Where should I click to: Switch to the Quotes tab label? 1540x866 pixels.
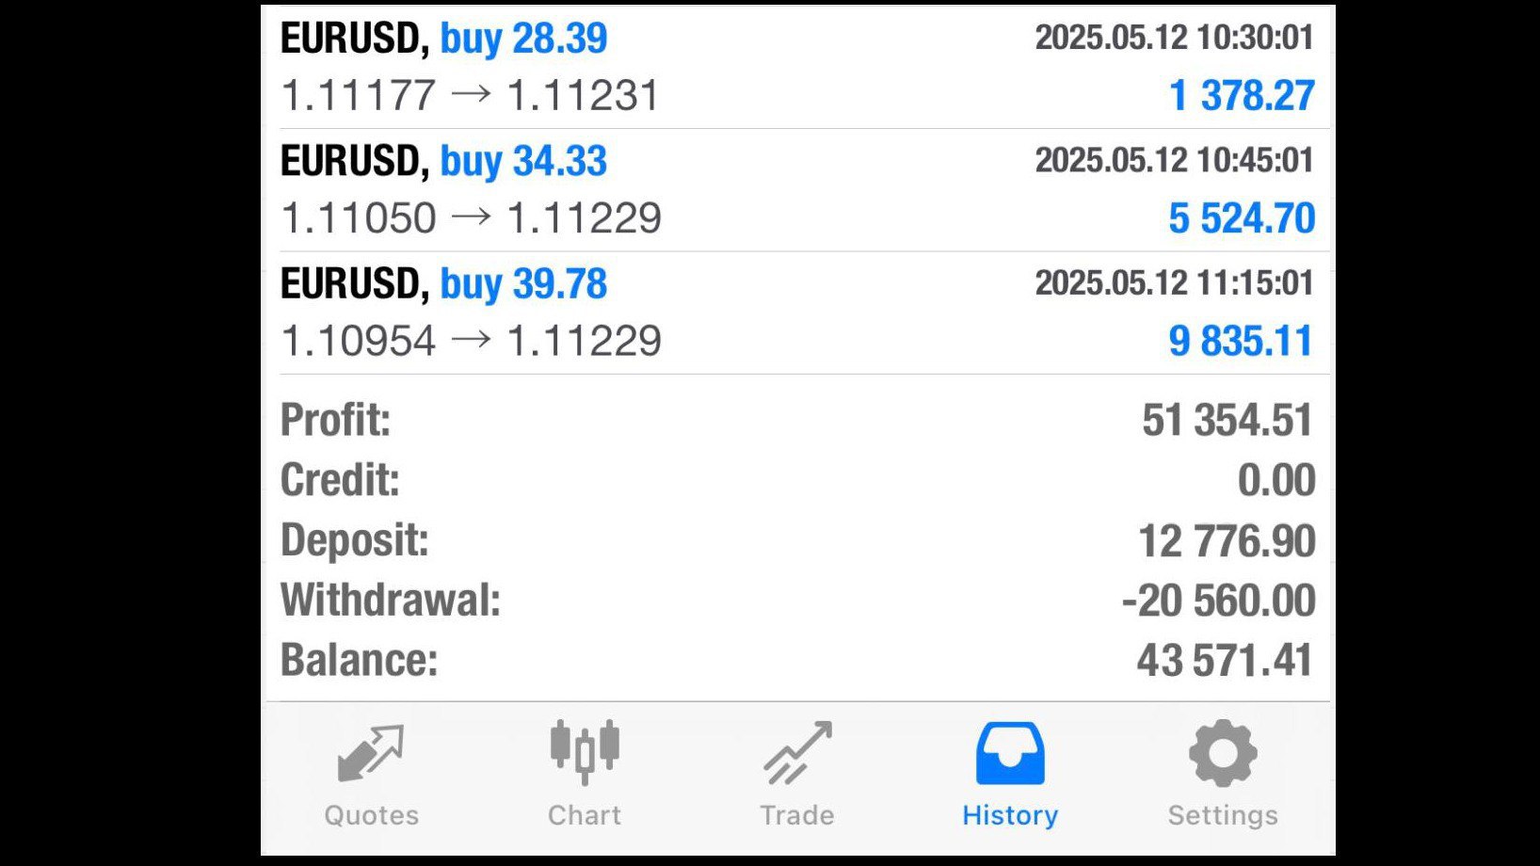371,815
